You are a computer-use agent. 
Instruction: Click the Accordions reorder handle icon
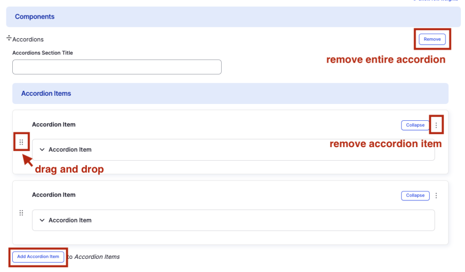tap(9, 38)
